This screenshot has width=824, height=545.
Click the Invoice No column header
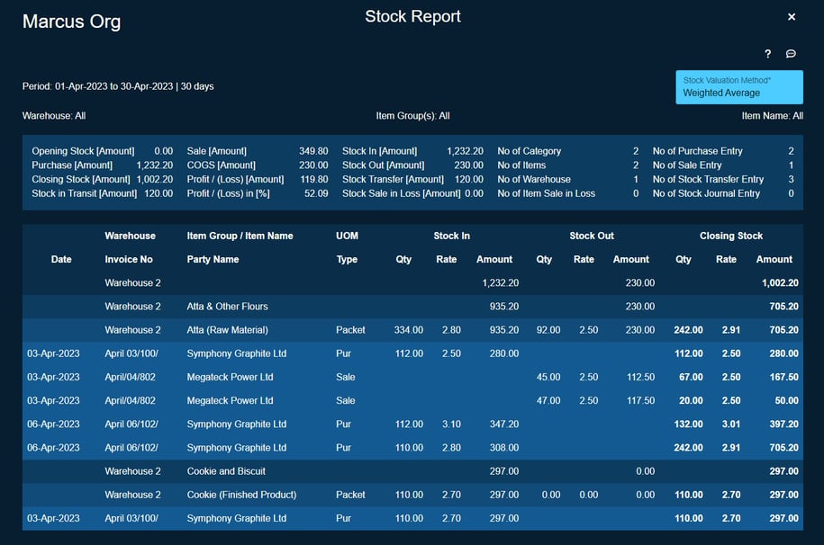(129, 259)
